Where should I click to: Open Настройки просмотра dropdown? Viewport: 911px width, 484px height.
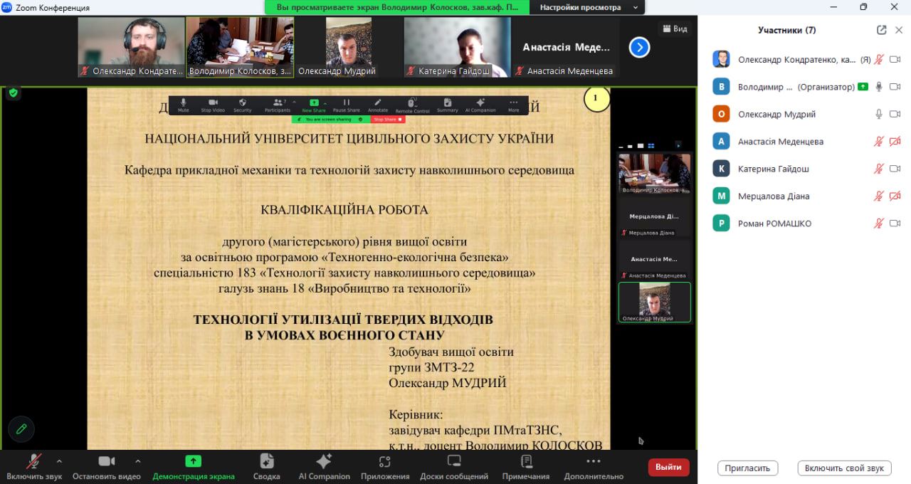tap(585, 7)
